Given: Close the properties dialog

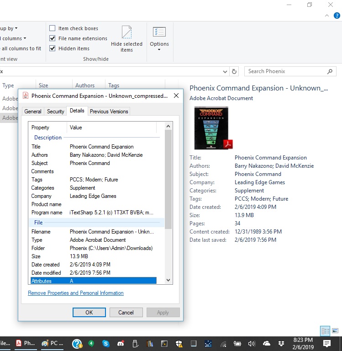Looking at the screenshot, I should click(x=176, y=96).
